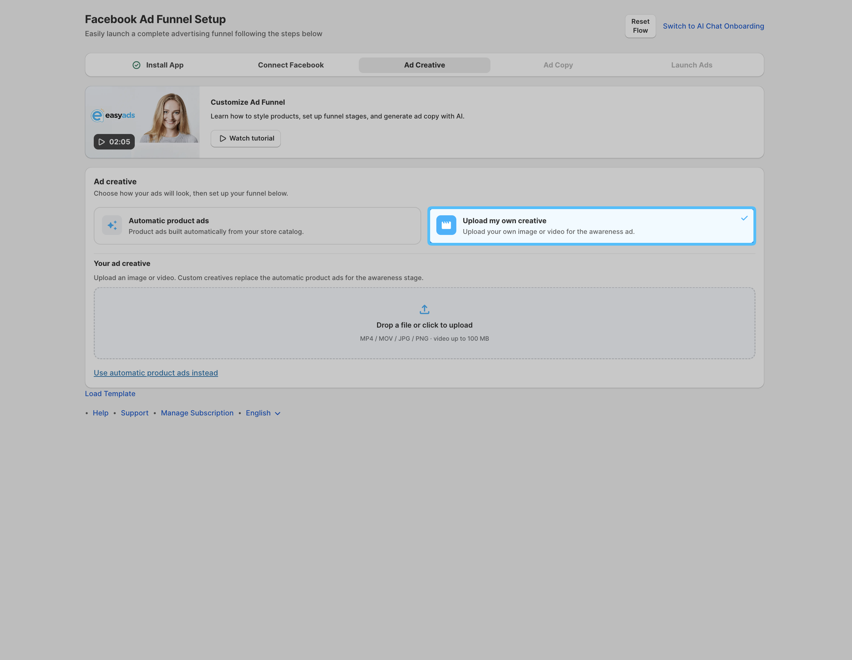Image resolution: width=852 pixels, height=660 pixels.
Task: Click the Manage Subscription link
Action: click(x=197, y=413)
